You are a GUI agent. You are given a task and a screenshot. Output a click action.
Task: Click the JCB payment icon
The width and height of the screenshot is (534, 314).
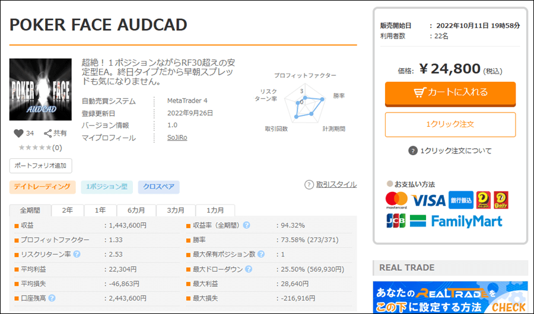396,221
